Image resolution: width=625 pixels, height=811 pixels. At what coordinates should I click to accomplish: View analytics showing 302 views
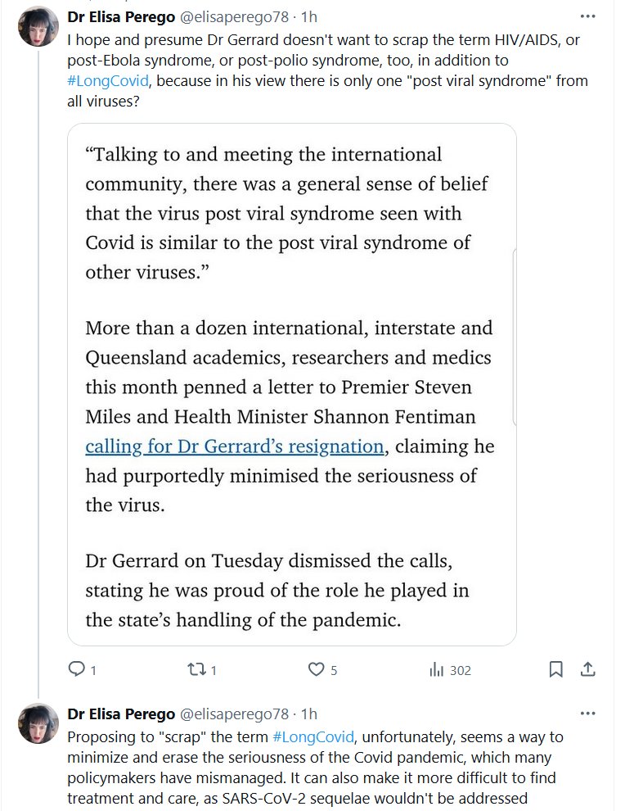coord(450,670)
